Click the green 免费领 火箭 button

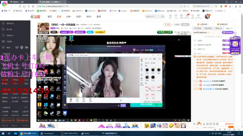coord(165,32)
